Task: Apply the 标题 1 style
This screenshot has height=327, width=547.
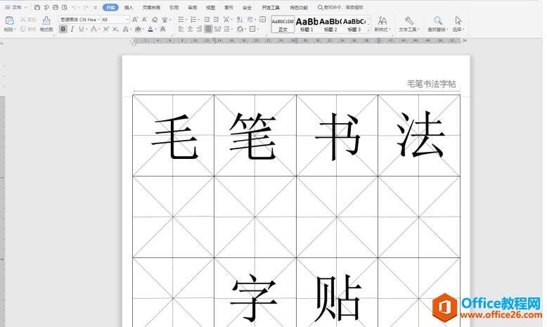Action: [x=307, y=24]
